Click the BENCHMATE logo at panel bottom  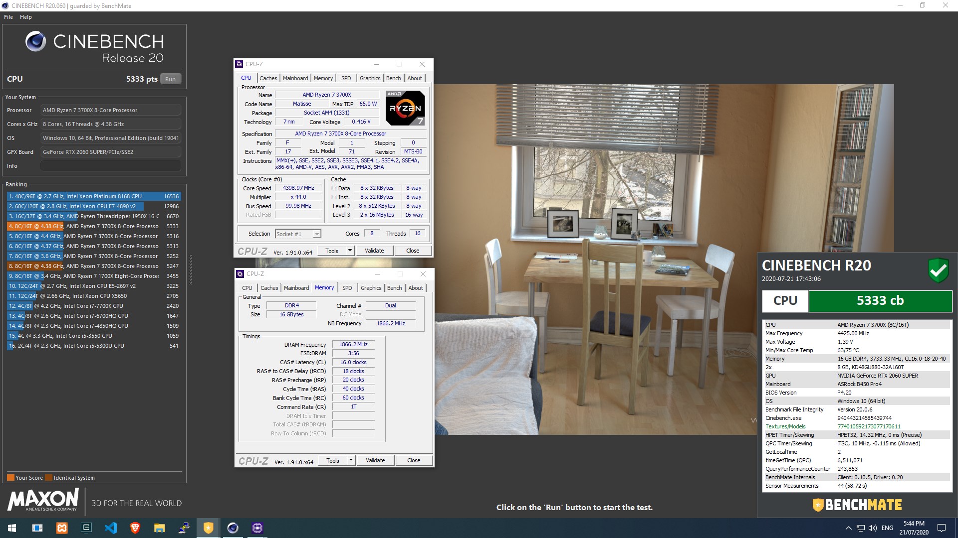857,505
